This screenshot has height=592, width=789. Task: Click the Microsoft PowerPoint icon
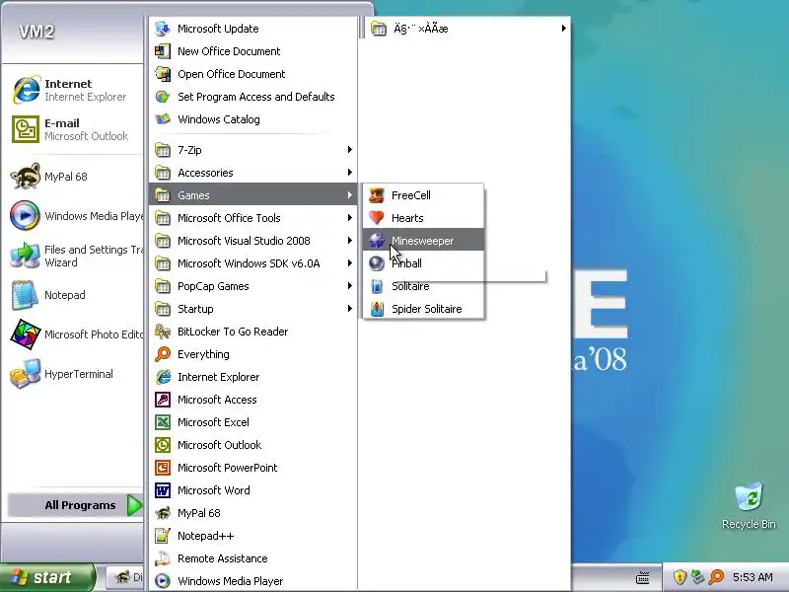tap(163, 468)
